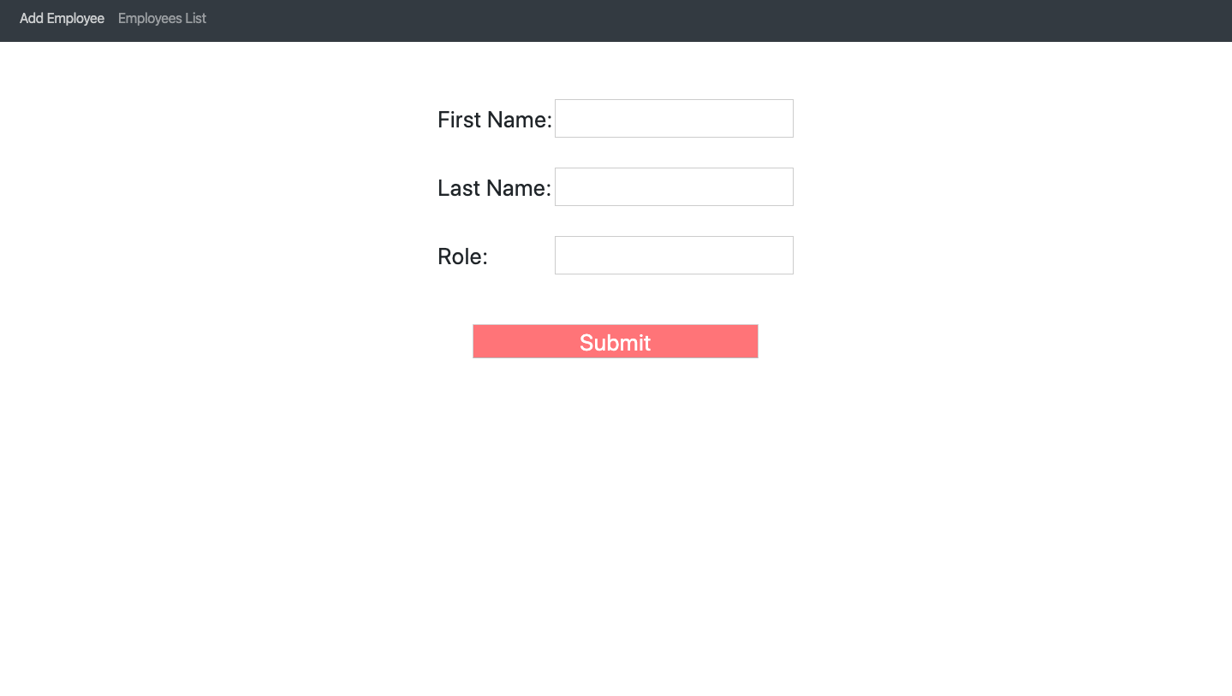Place cursor in the Last Name field
Viewport: 1232px width, 696px height.
click(673, 186)
